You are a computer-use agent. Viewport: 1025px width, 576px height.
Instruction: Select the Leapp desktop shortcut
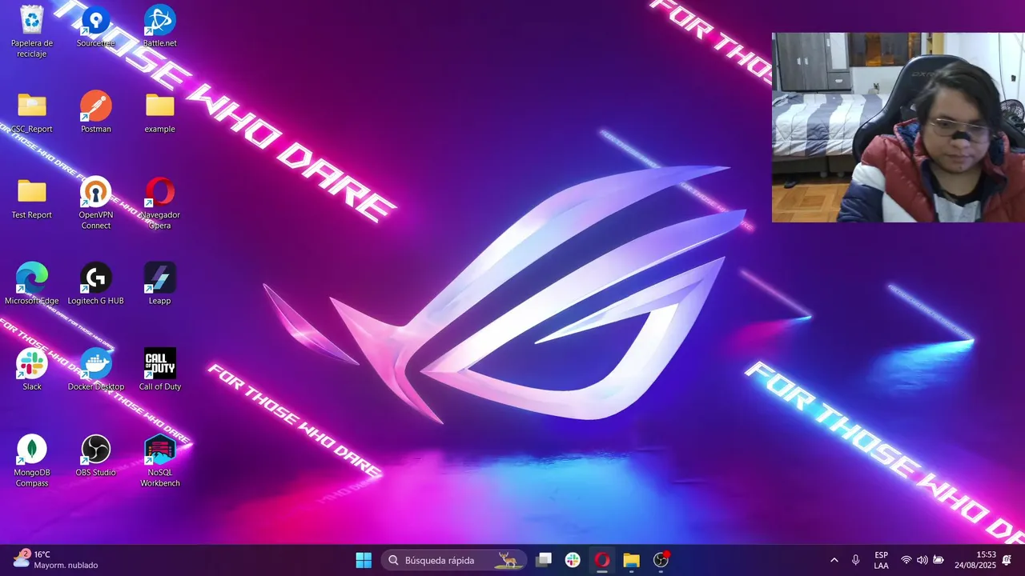coord(160,283)
